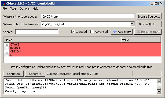Expand the INSTALL group
The height and width of the screenshot is (98, 165).
[x=7, y=48]
